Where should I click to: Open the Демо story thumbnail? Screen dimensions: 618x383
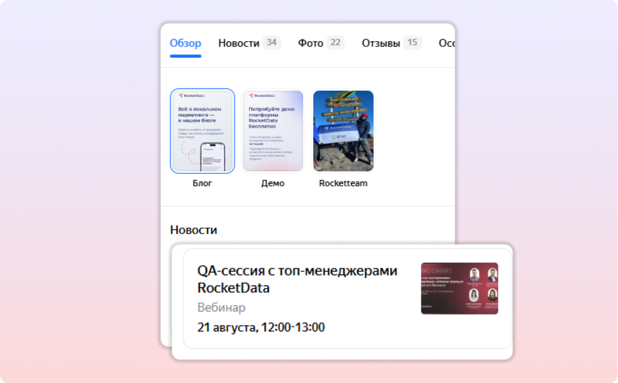click(273, 131)
